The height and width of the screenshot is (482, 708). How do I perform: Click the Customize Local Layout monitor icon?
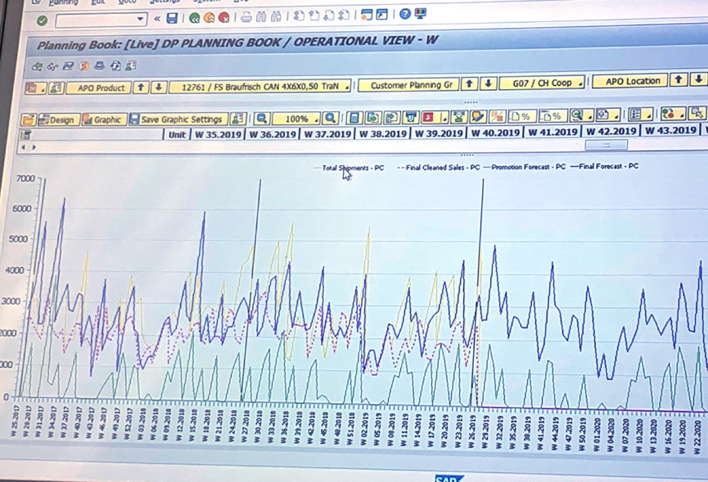421,13
